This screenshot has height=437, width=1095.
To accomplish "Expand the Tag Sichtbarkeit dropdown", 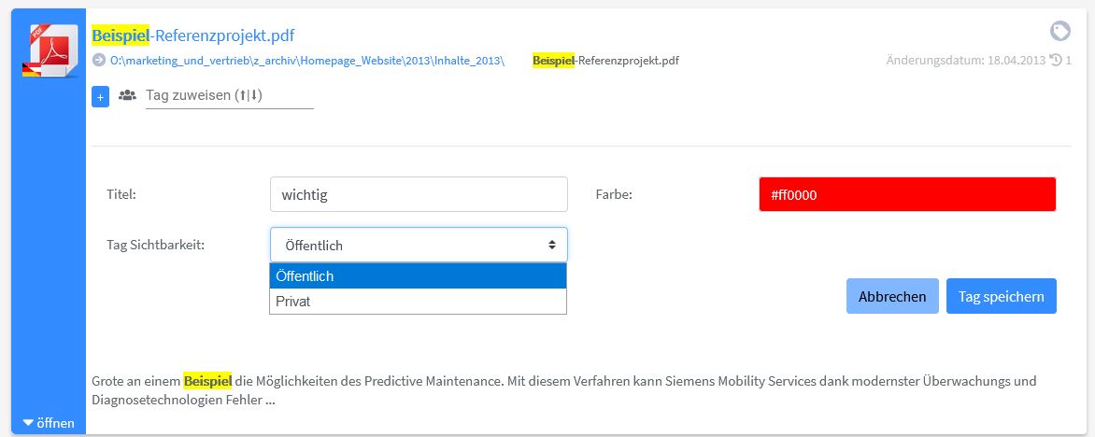I will pos(419,245).
